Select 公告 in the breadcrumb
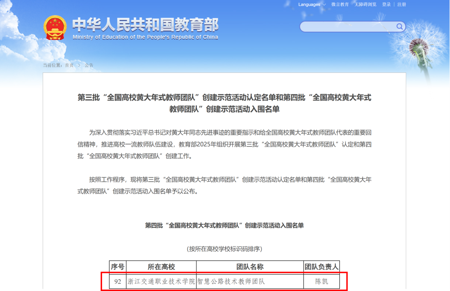 [89, 65]
